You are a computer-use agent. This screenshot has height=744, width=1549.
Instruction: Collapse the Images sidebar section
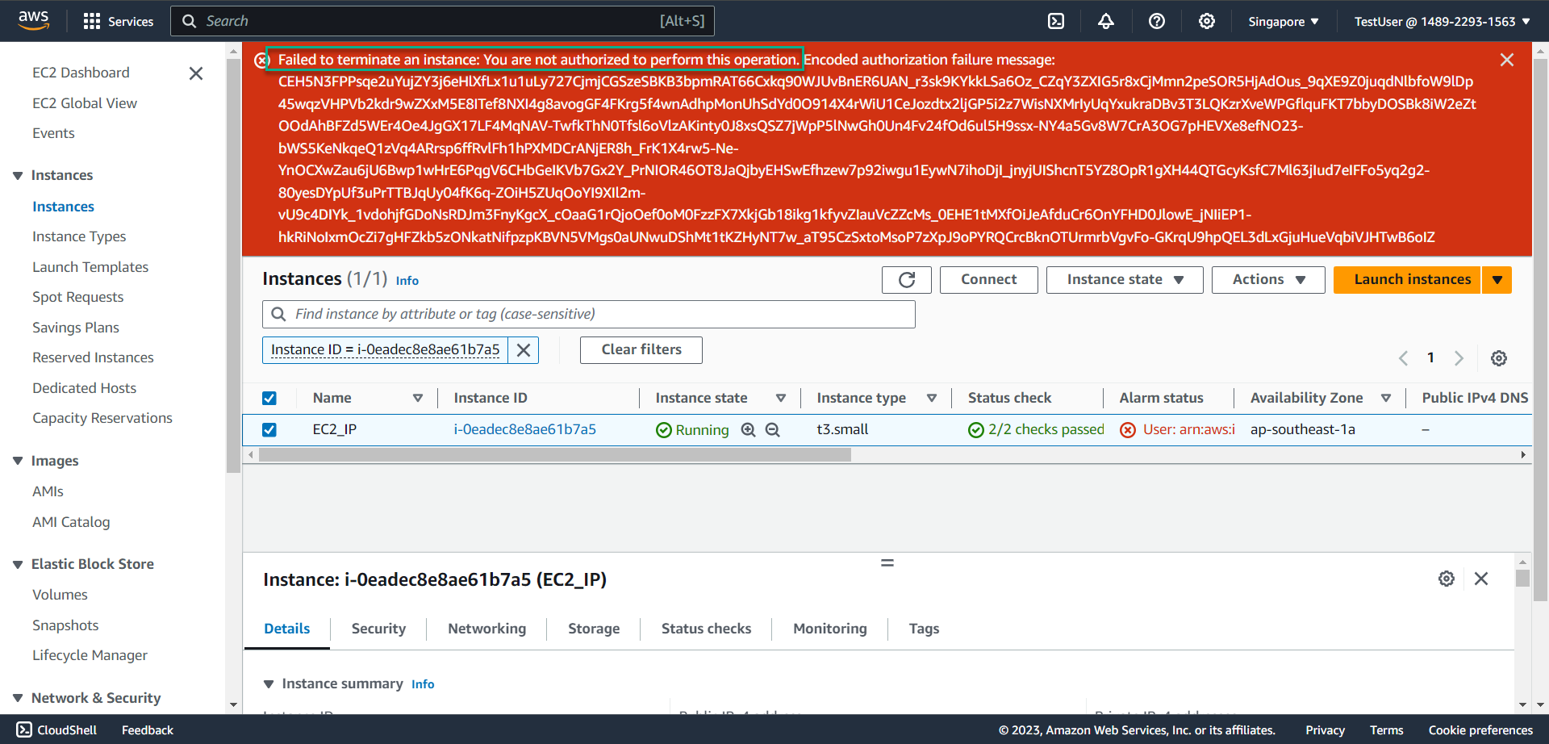tap(18, 461)
